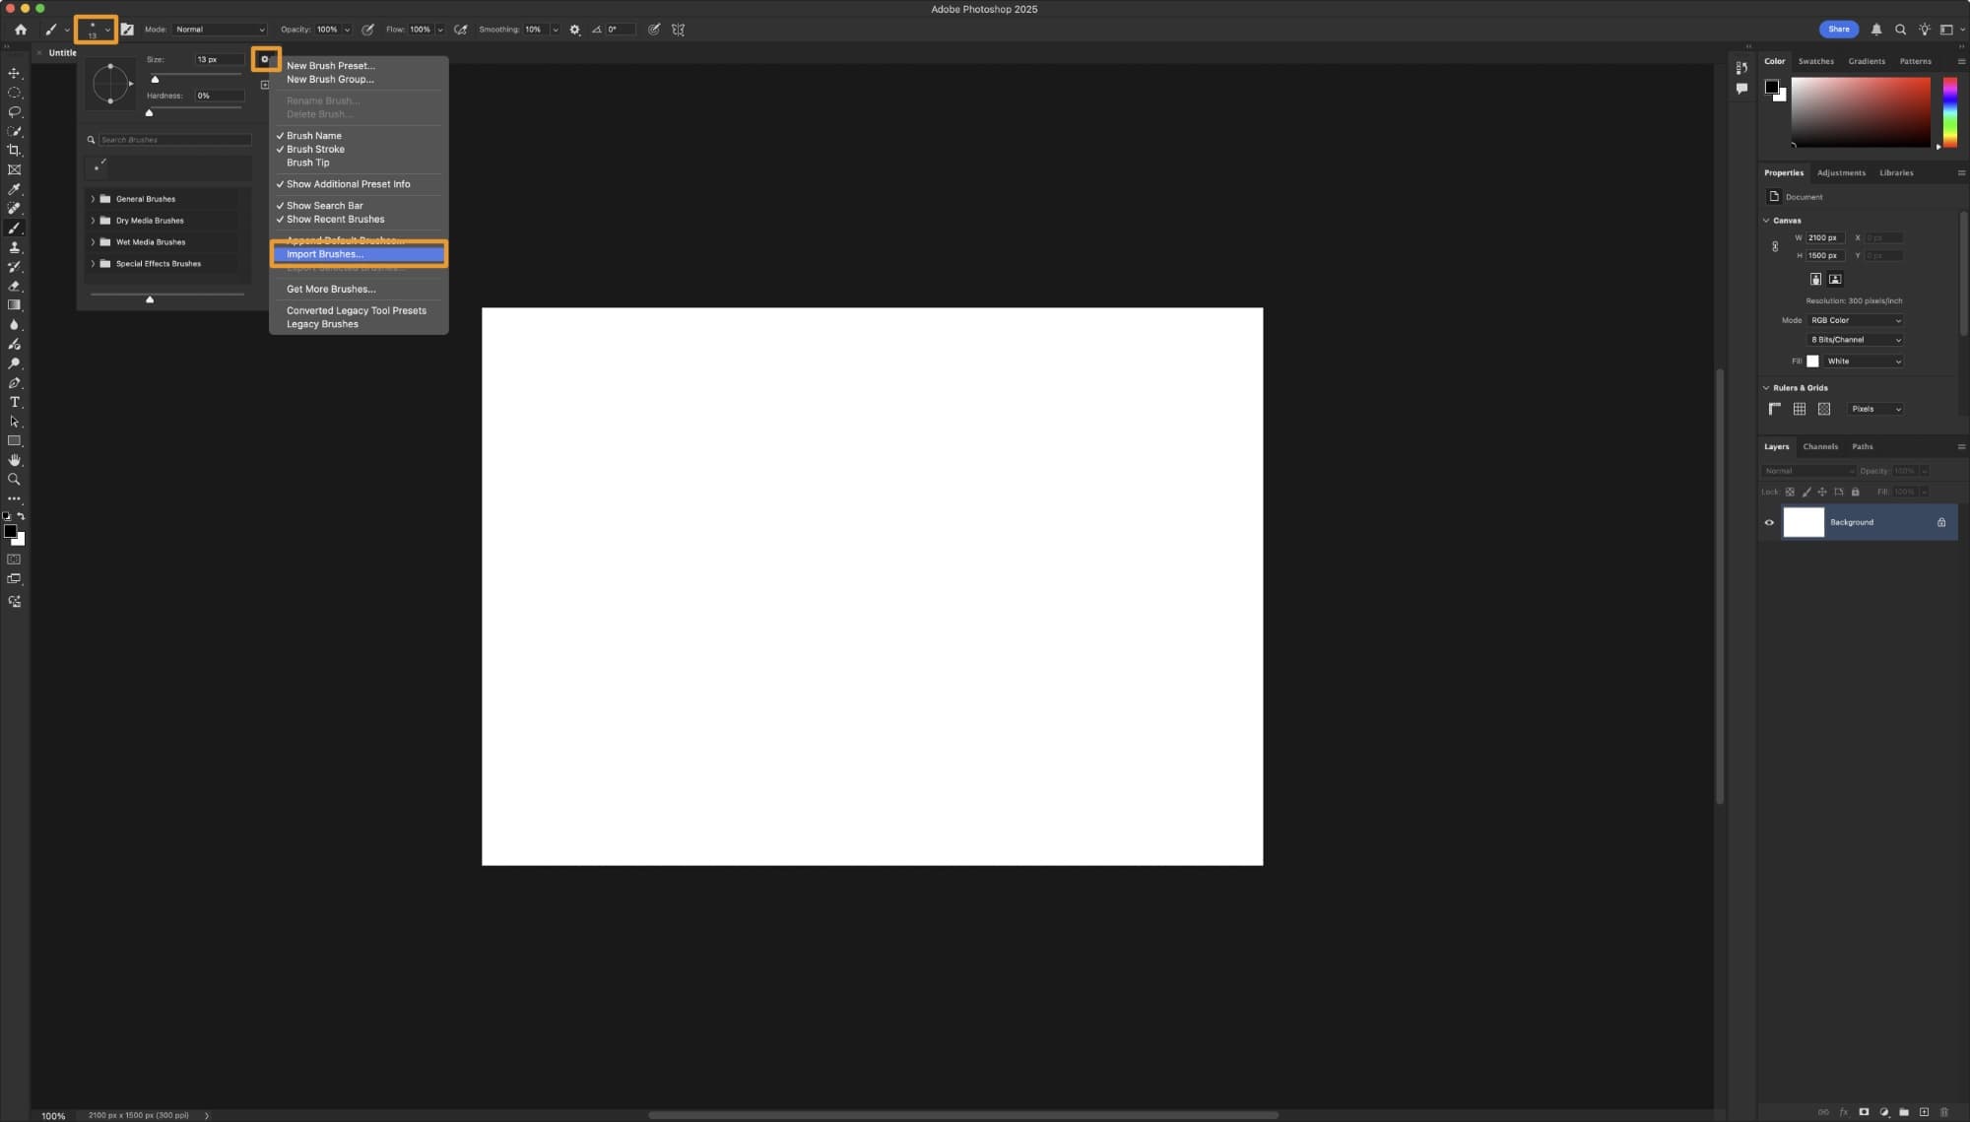The height and width of the screenshot is (1122, 1970).
Task: Select the Hand tool
Action: click(14, 460)
